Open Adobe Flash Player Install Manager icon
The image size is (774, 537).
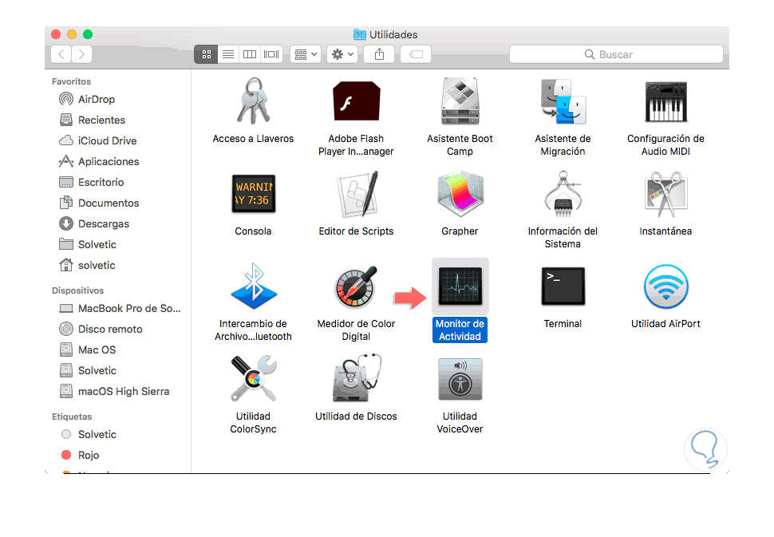(x=356, y=101)
